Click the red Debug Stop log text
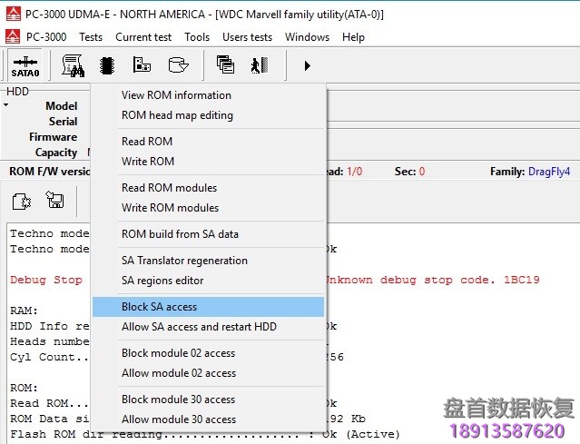Viewport: 580px width, 444px height. (46, 280)
